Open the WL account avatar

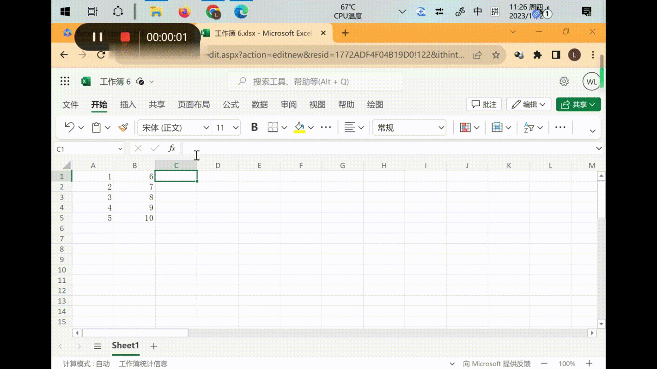pyautogui.click(x=591, y=82)
